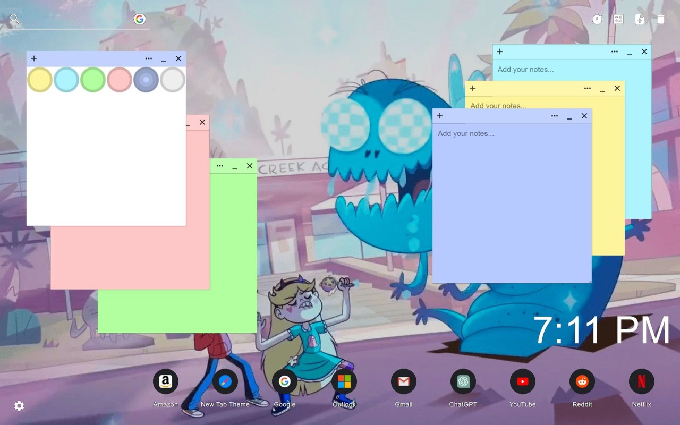Open the Reddit shortcut
The height and width of the screenshot is (425, 680).
582,381
